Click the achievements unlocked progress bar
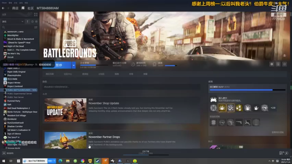The width and height of the screenshot is (292, 164). pos(247,90)
